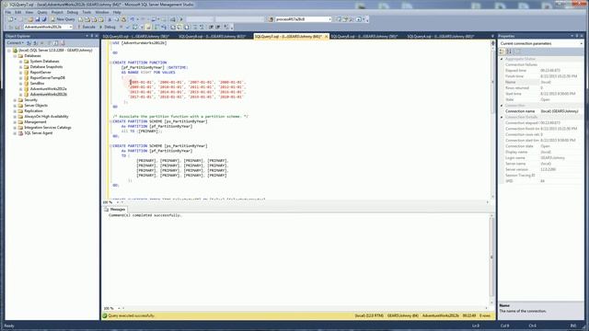
Task: Click the Parse checkmark icon
Action: coord(128,27)
